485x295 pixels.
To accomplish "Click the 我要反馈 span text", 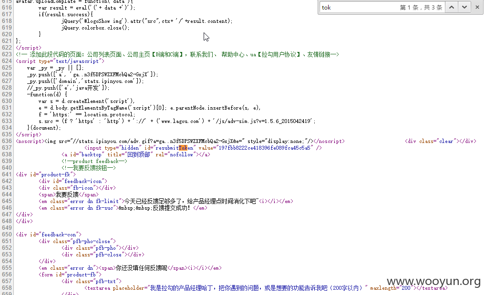I will pos(67,194).
